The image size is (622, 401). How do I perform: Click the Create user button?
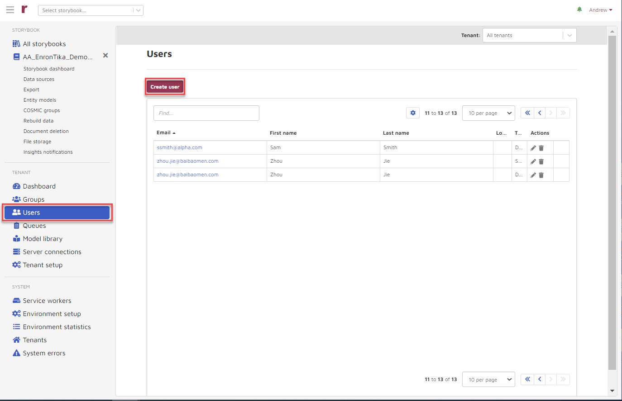coord(165,87)
